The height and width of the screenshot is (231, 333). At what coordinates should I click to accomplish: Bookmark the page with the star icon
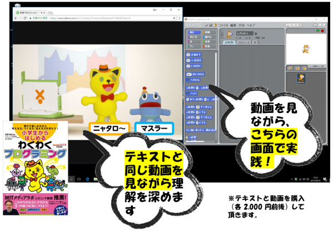[x=174, y=18]
